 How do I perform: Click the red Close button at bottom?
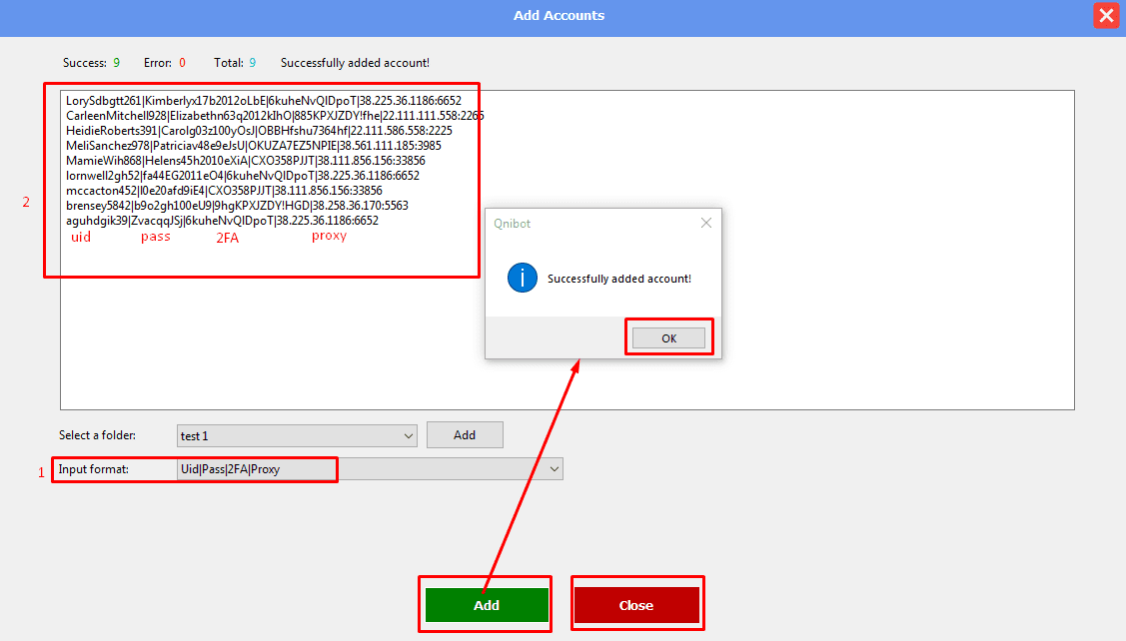click(x=636, y=605)
